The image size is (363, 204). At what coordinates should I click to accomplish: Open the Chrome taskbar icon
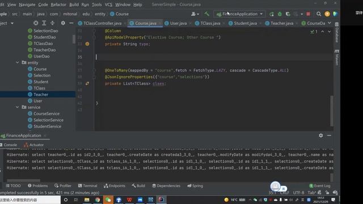[x=98, y=200]
